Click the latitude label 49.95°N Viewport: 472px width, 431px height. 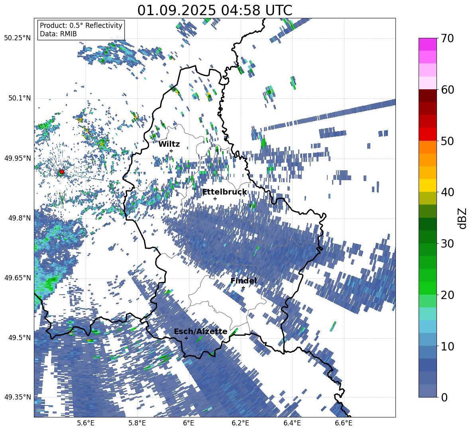coord(17,158)
